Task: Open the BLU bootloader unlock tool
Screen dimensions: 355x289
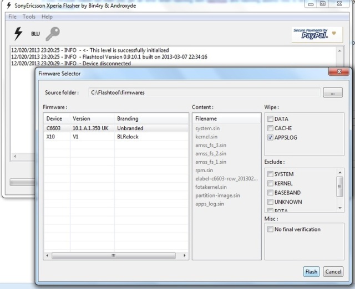Action: click(35, 34)
